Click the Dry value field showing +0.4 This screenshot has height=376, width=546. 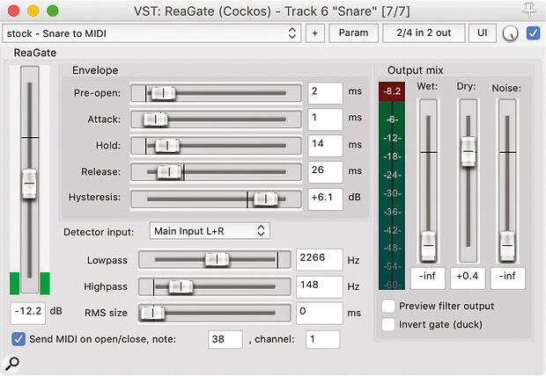coord(468,278)
